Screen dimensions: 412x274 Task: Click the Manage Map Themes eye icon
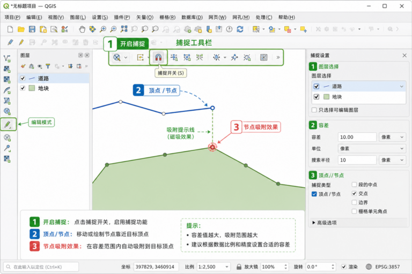(x=40, y=66)
